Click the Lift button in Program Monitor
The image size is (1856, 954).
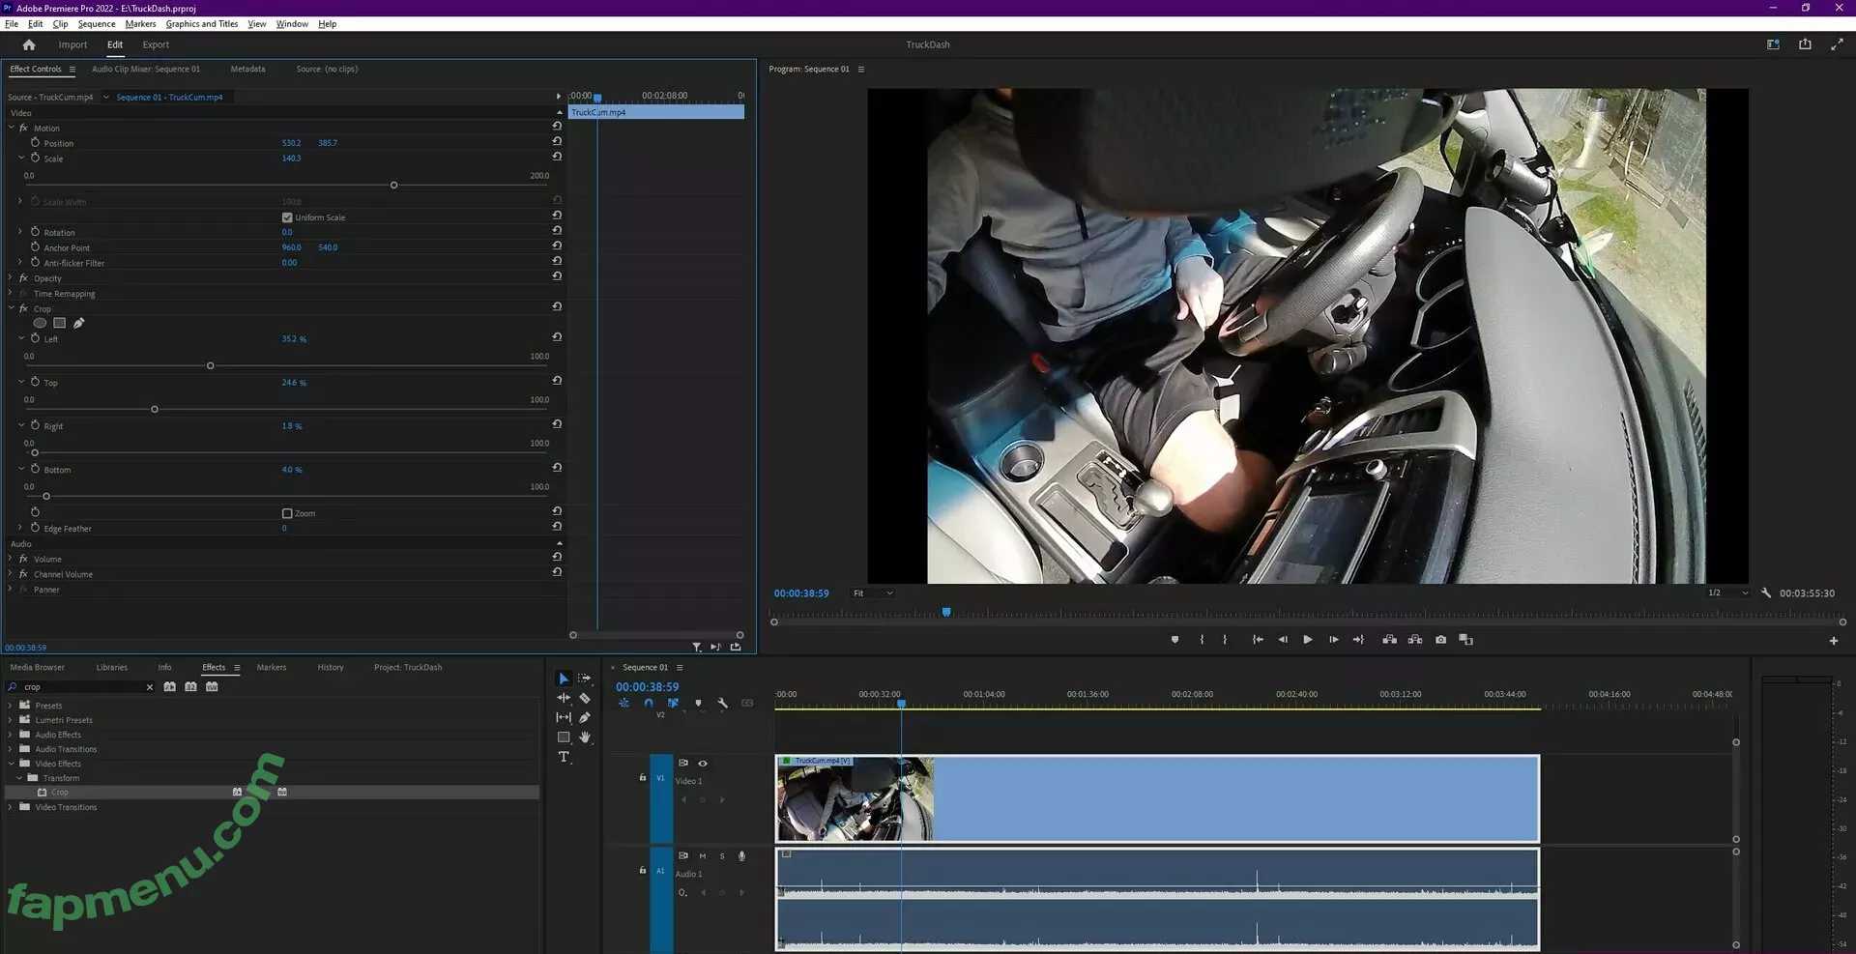click(1389, 640)
